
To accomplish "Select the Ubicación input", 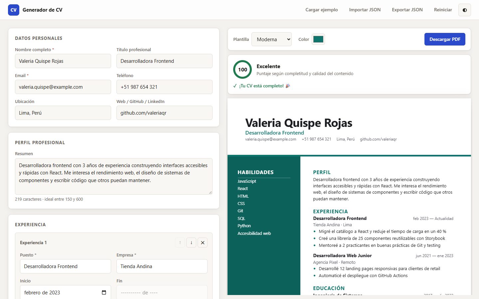I will point(63,113).
